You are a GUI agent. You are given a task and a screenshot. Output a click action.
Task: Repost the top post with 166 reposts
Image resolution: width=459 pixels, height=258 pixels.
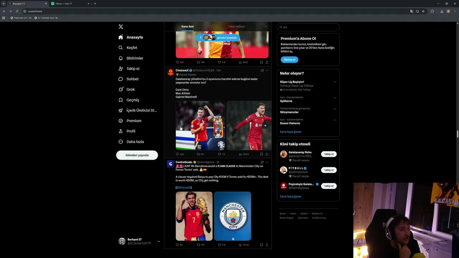(200, 62)
